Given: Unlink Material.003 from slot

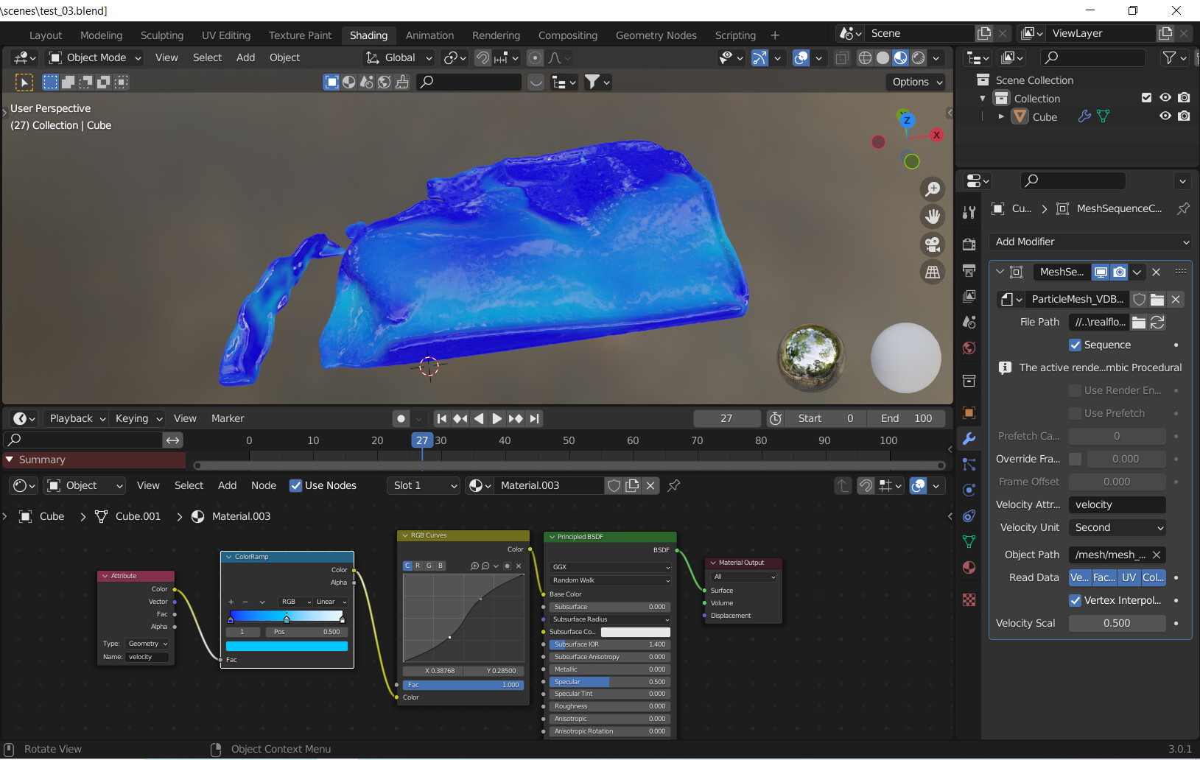Looking at the screenshot, I should 650,485.
